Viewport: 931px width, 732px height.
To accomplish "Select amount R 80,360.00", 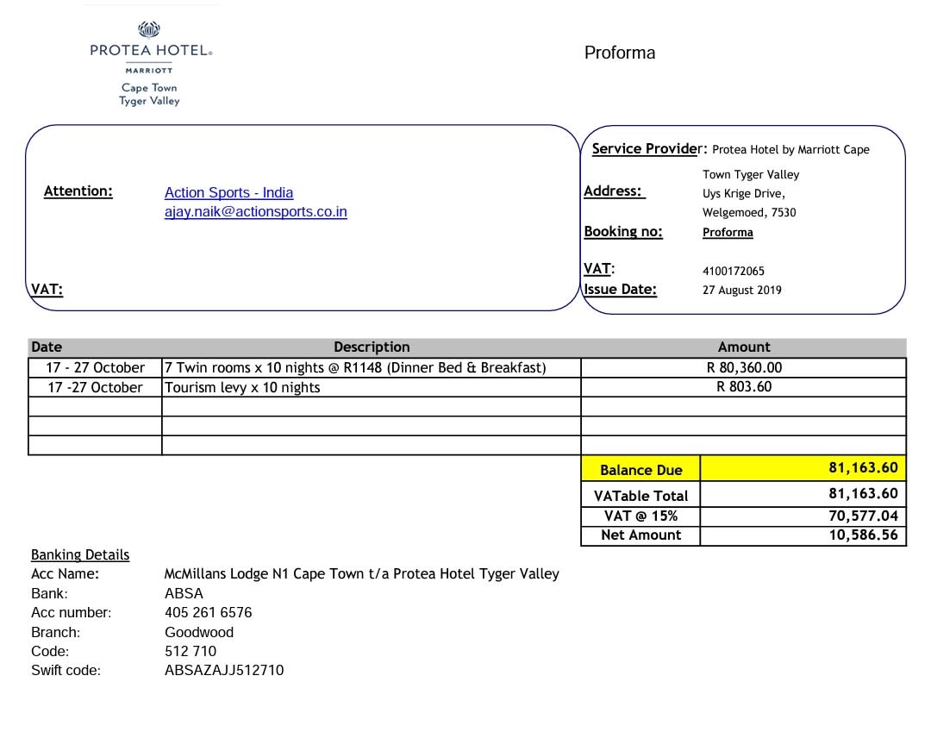I will (744, 367).
